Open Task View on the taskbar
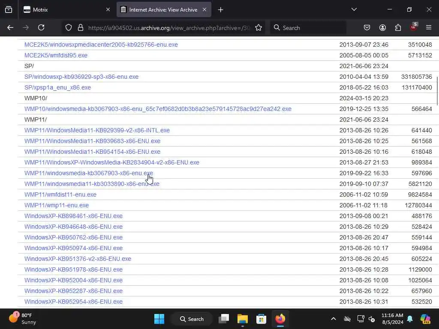Viewport: 439px width, 329px height. point(224,319)
